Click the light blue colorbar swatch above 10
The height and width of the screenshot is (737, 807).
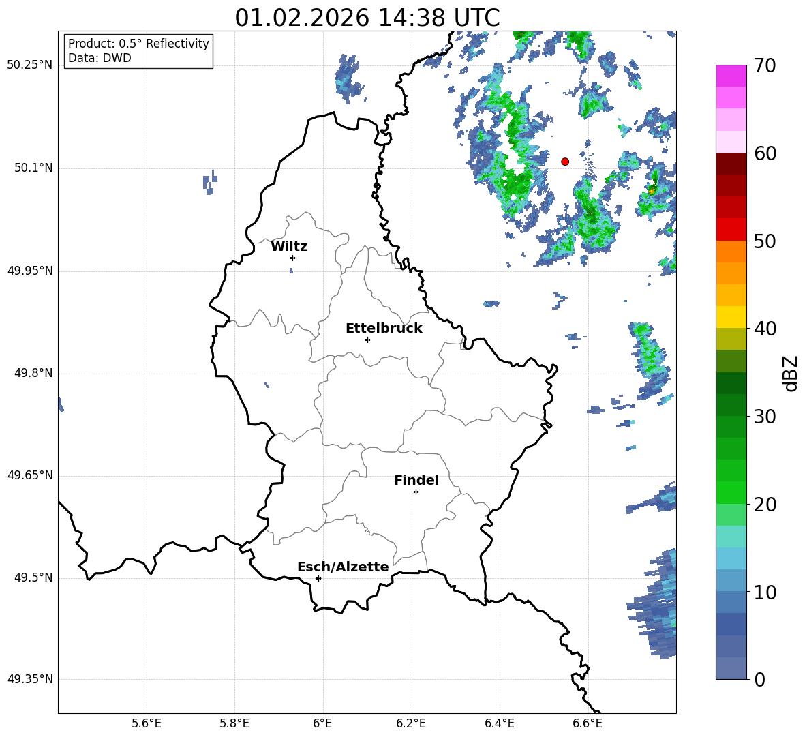(x=731, y=580)
